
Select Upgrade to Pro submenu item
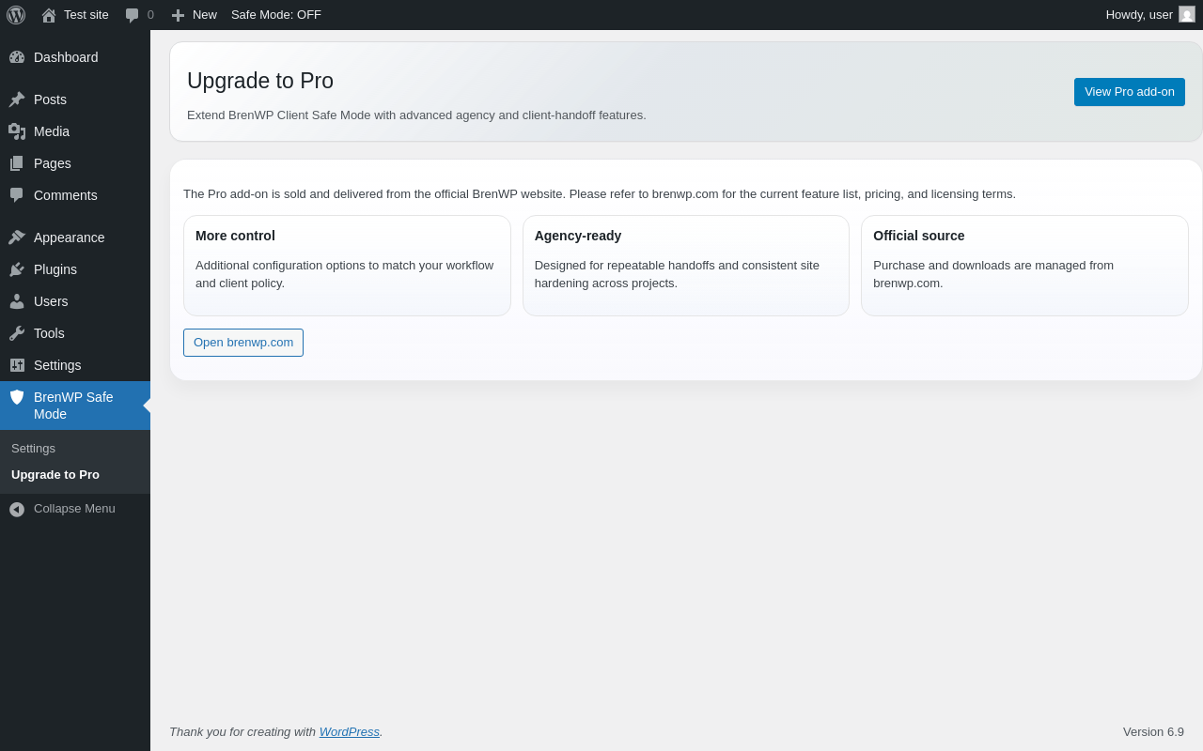[55, 475]
